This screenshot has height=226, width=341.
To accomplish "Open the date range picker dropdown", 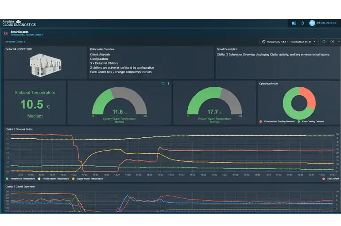I will (x=290, y=42).
